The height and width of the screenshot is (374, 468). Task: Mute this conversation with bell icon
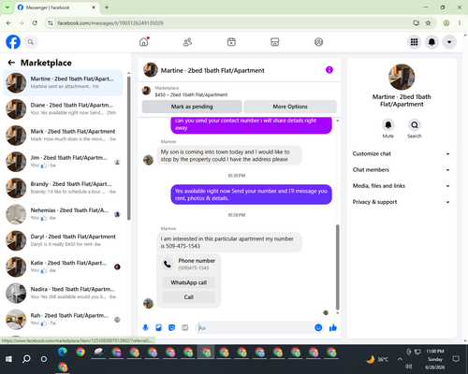(388, 125)
